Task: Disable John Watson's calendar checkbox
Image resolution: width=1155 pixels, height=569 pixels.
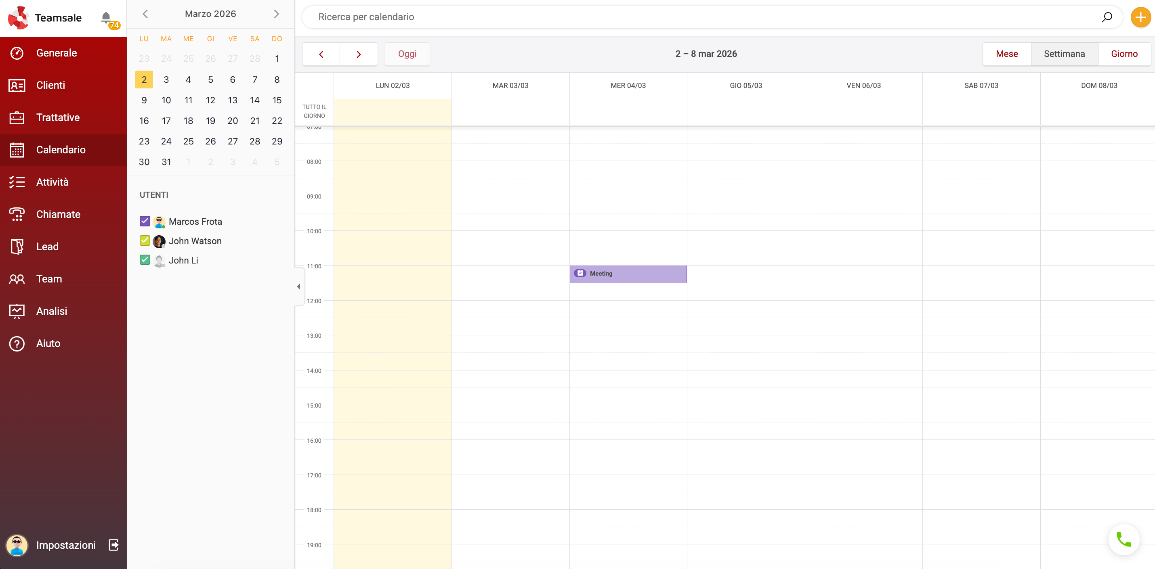Action: click(145, 241)
